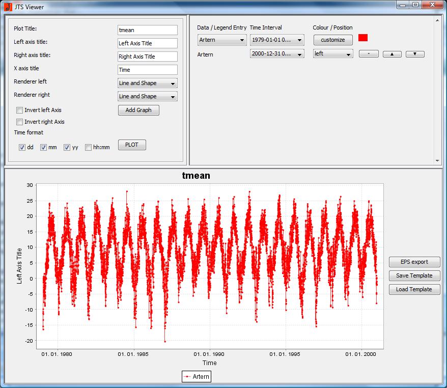Expand the Artern data entry dropdown
447x388 pixels.
[x=222, y=40]
